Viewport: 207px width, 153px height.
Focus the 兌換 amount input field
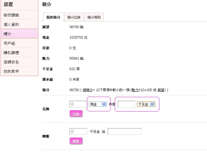tap(78, 104)
